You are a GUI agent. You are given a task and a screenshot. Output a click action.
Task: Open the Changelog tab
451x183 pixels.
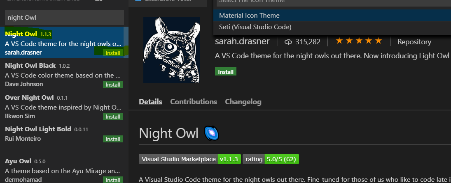[243, 102]
